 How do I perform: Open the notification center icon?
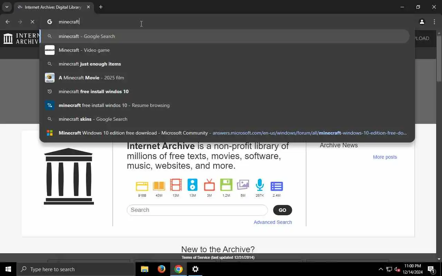click(431, 269)
